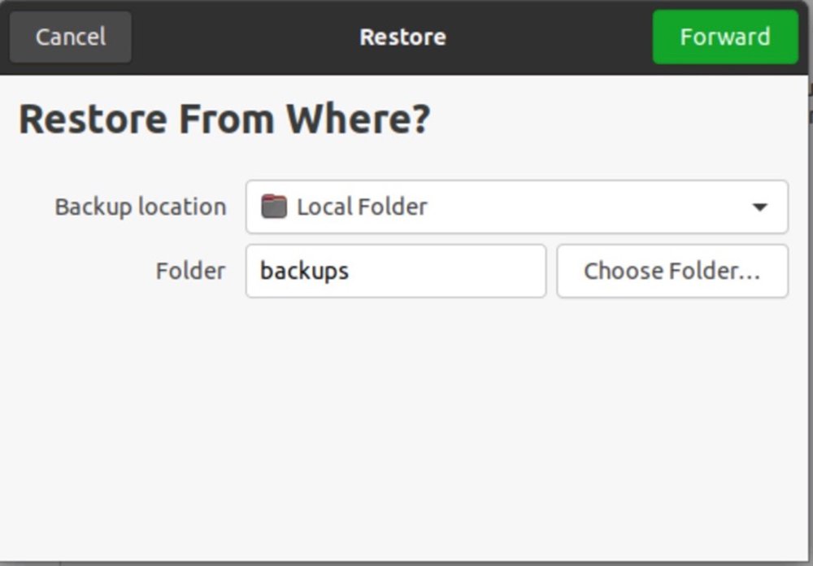Click the Restore From Where? heading

click(x=224, y=120)
